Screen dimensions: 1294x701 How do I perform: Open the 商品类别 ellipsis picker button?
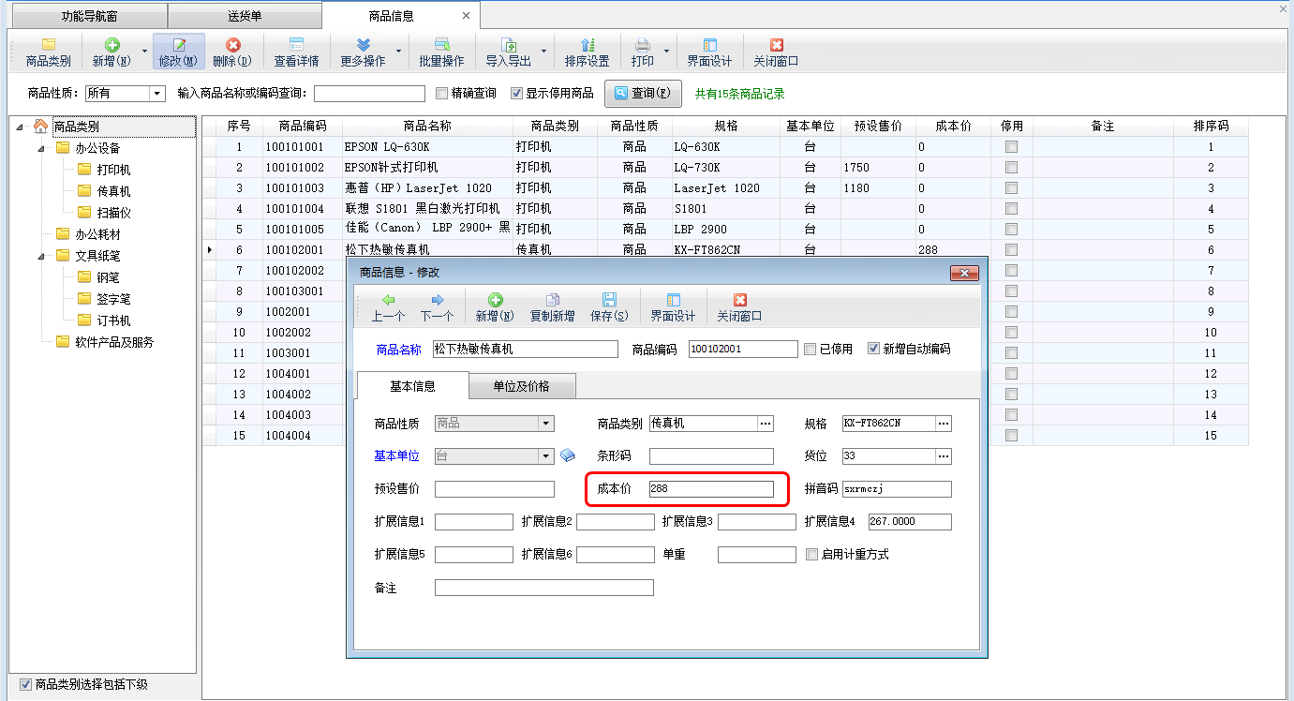(x=766, y=424)
